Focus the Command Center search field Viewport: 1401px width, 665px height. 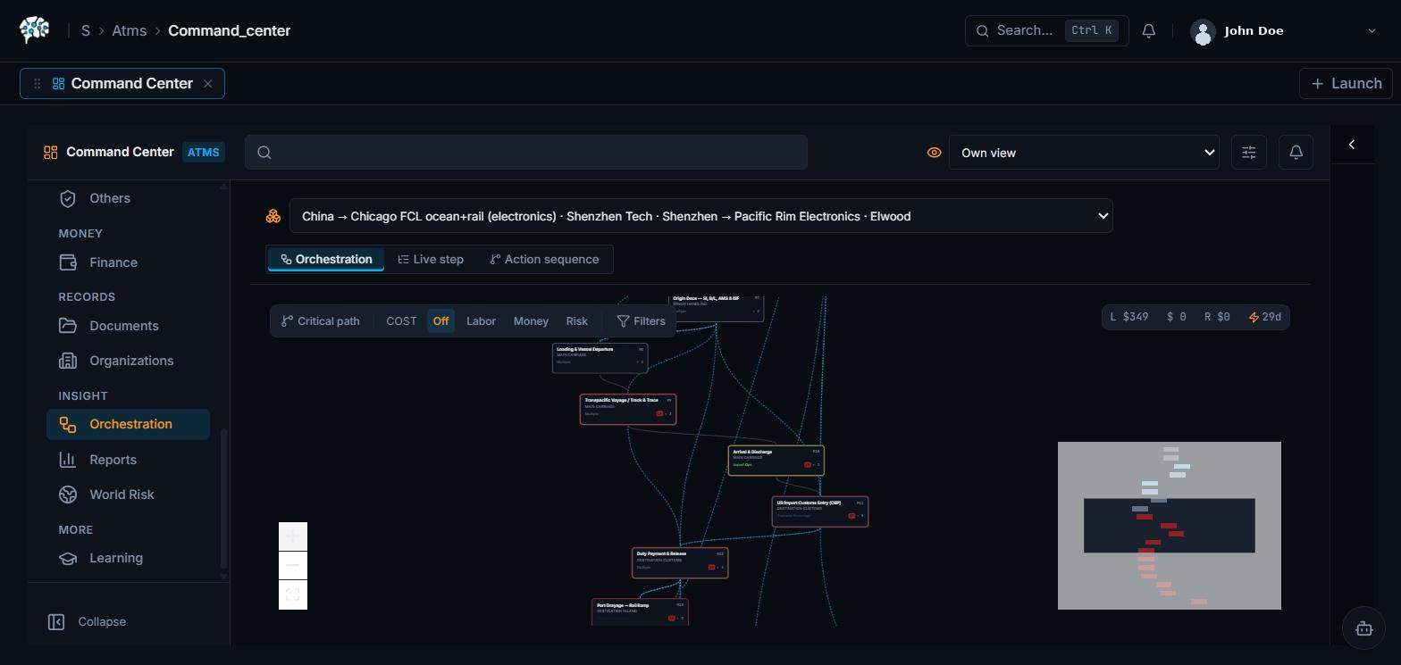point(526,152)
